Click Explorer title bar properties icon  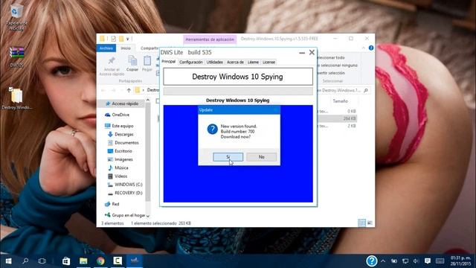tap(113, 39)
